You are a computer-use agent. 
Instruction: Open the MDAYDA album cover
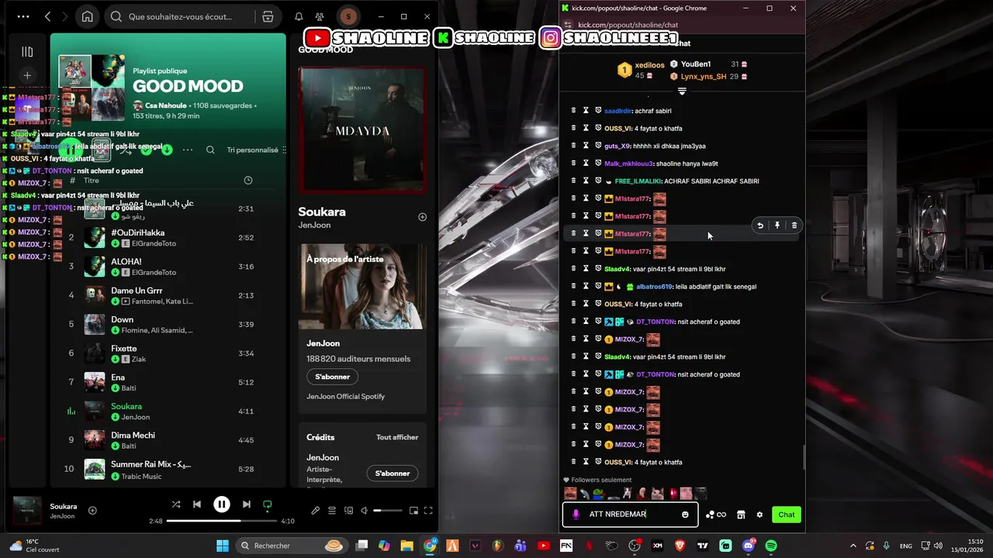coord(362,129)
